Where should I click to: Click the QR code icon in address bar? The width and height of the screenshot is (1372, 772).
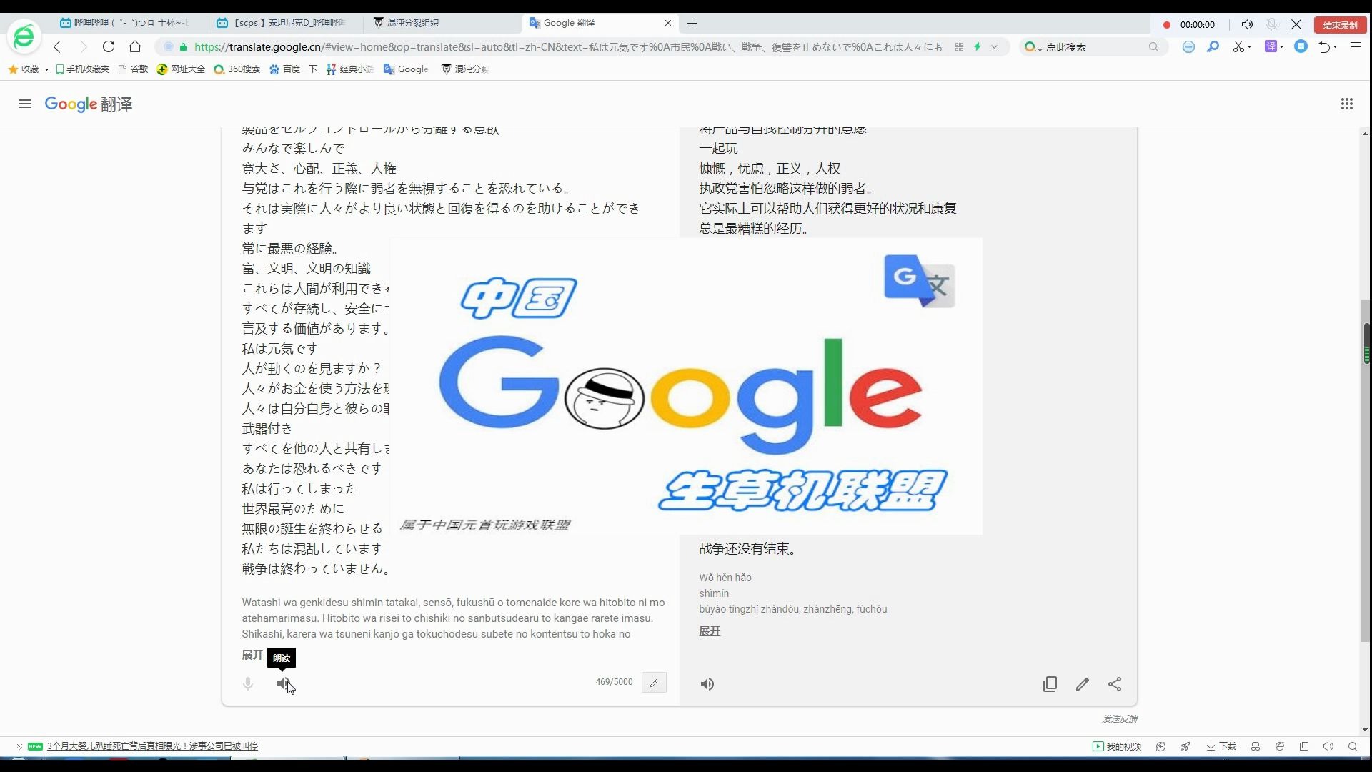(x=959, y=47)
